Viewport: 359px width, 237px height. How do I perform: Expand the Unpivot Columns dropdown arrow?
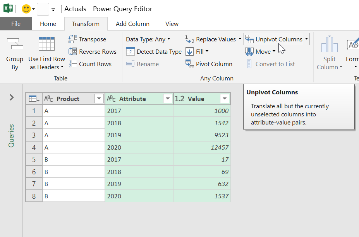(306, 39)
